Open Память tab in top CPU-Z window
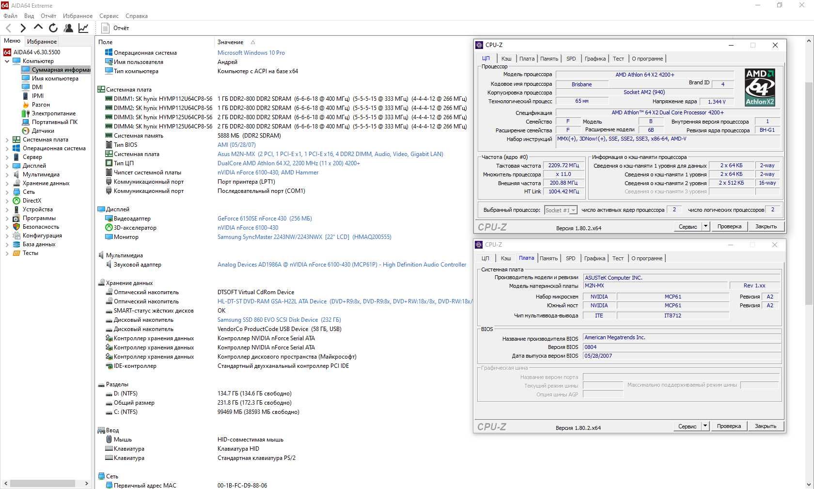Viewport: 814px width, 489px height. coord(549,59)
